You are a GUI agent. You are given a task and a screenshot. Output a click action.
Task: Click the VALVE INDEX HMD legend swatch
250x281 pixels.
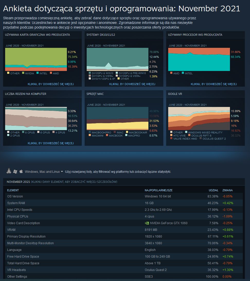[x=171, y=138]
